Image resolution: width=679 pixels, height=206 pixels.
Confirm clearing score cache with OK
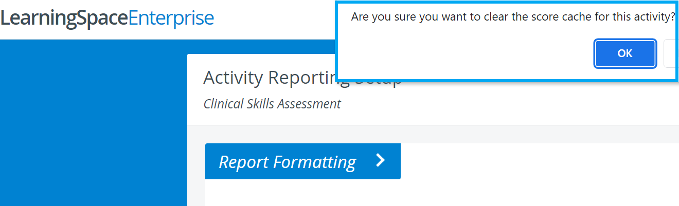point(625,53)
